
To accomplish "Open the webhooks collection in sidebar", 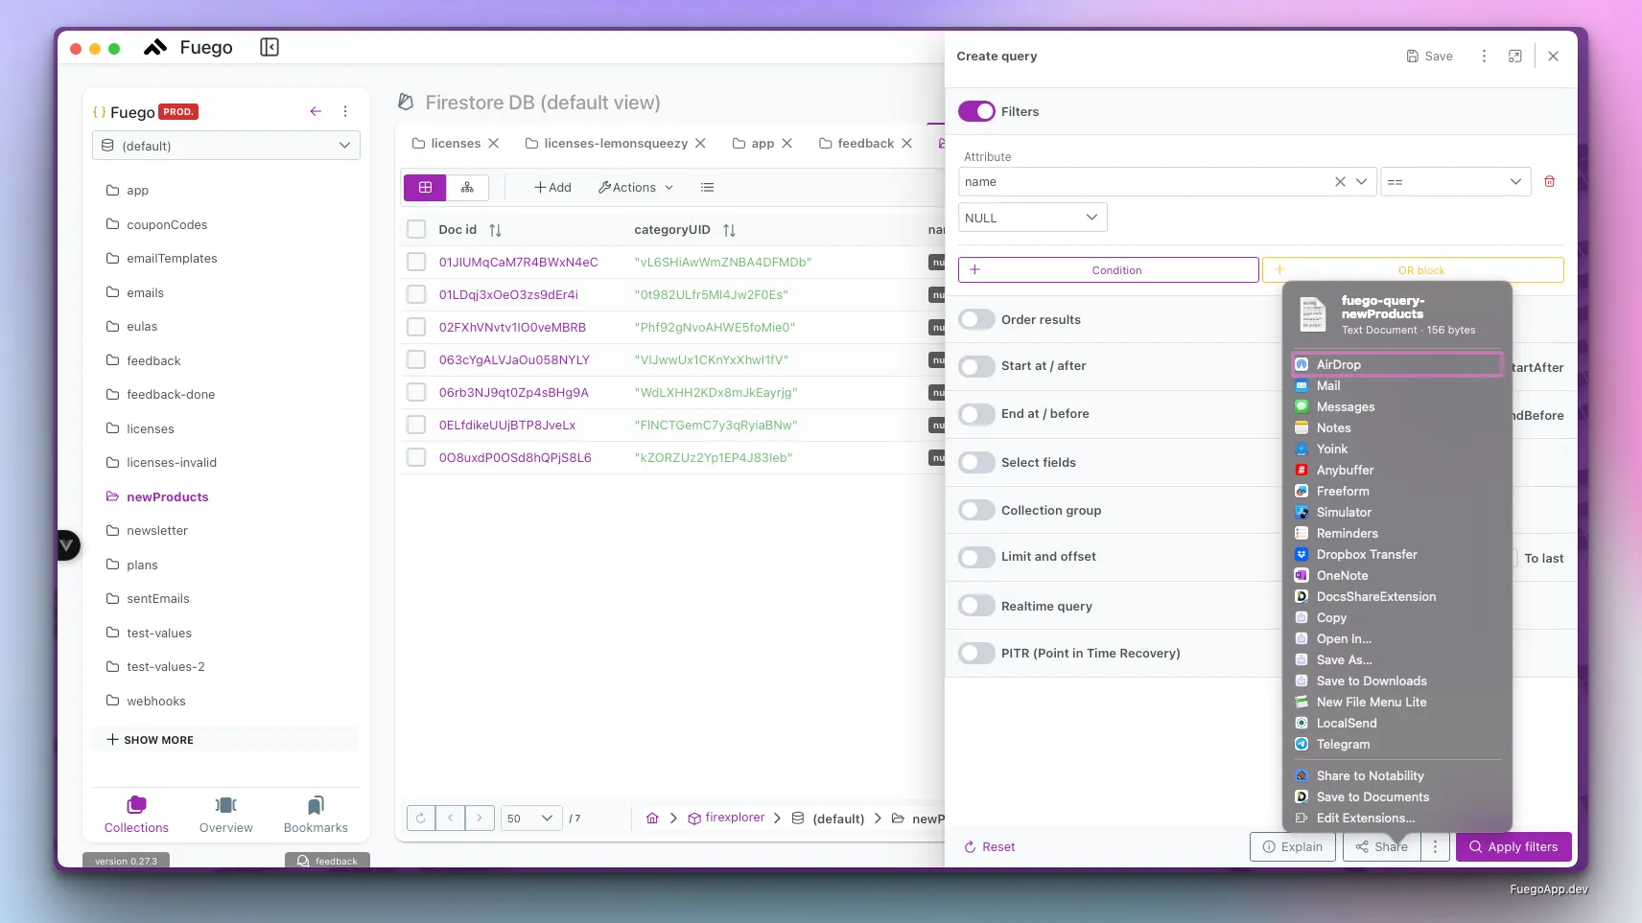I will pyautogui.click(x=156, y=701).
